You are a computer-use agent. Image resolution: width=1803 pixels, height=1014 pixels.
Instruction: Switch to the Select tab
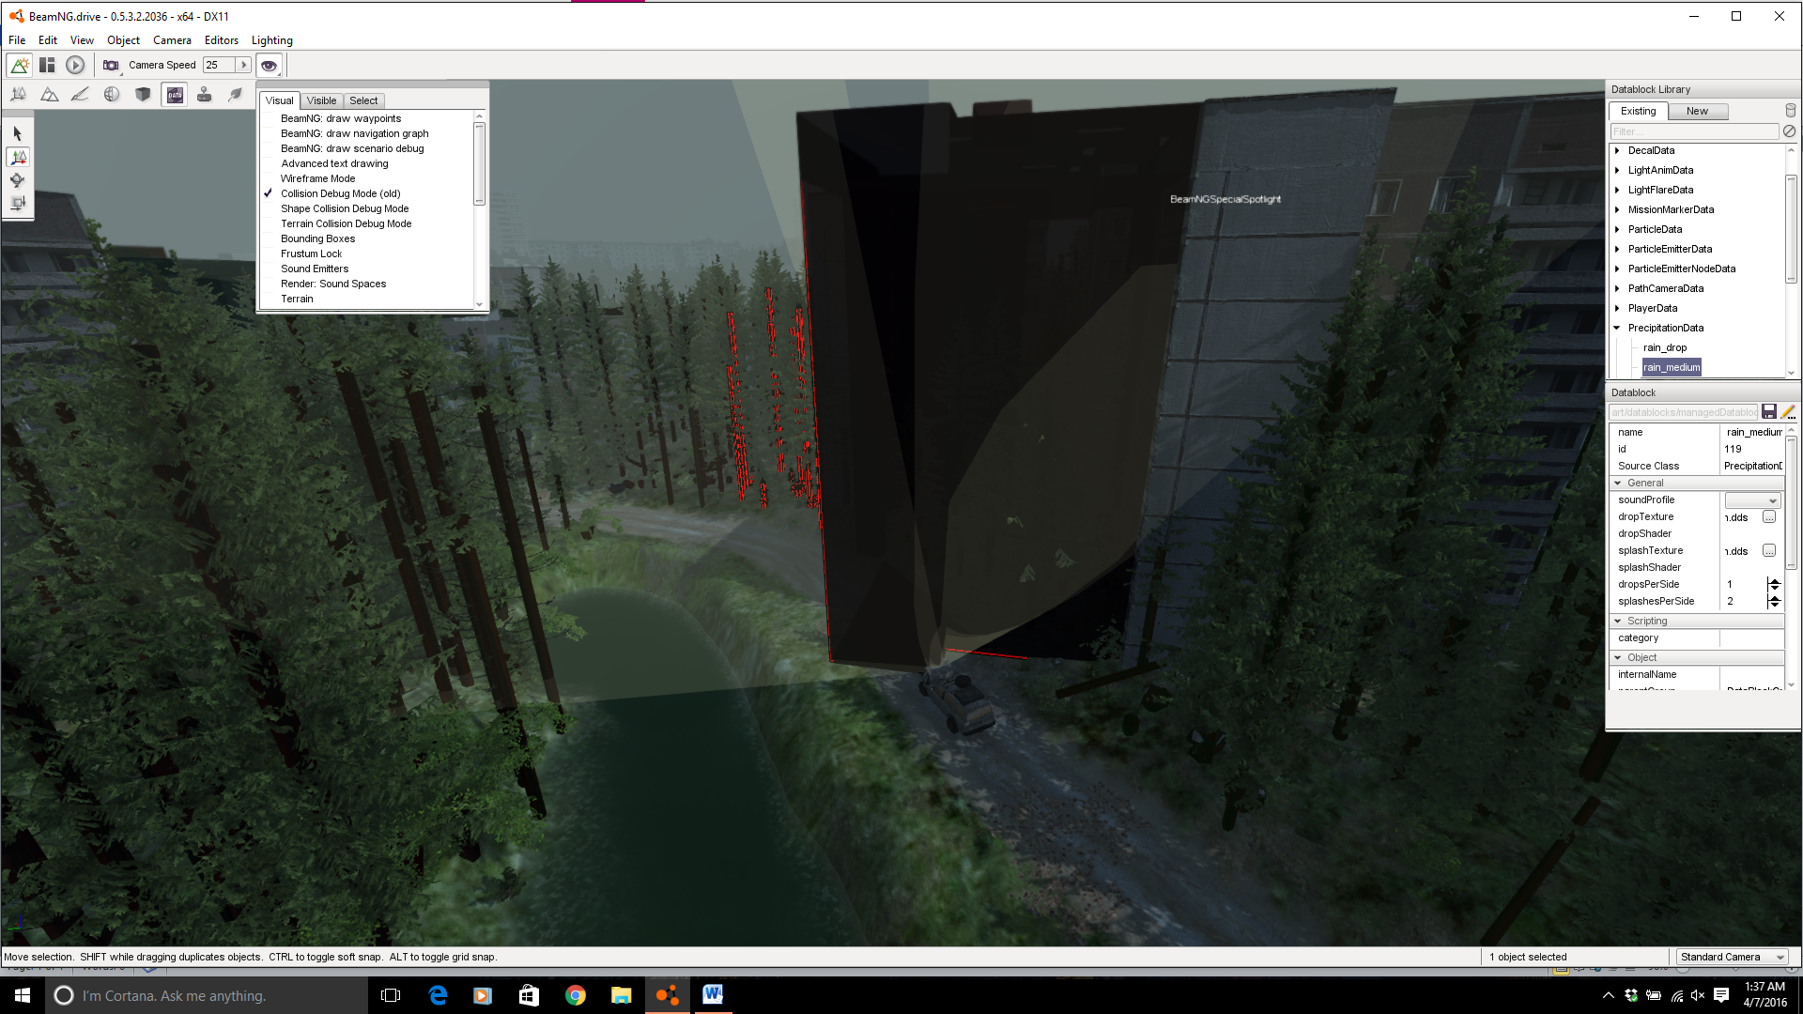[363, 100]
